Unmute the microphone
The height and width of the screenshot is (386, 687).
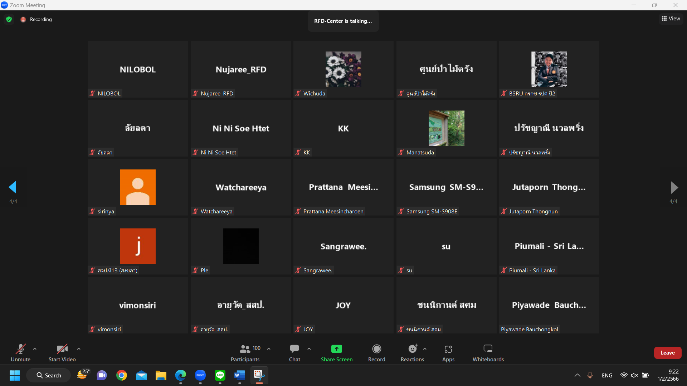click(x=20, y=348)
